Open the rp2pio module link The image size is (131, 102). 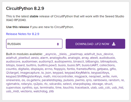[x=38, y=84]
